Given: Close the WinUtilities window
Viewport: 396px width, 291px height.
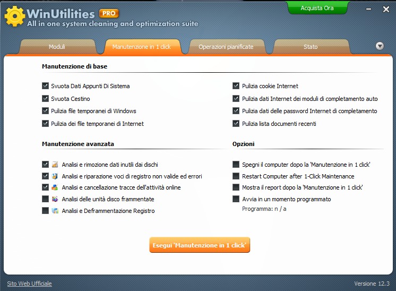Looking at the screenshot, I should pos(386,10).
